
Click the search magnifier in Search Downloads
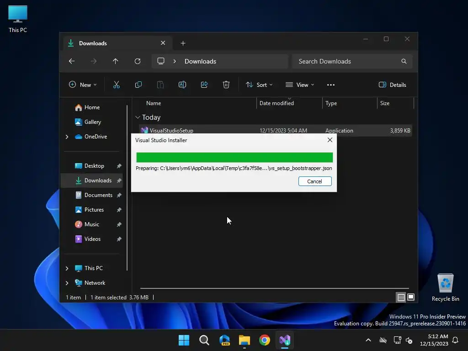pos(404,61)
